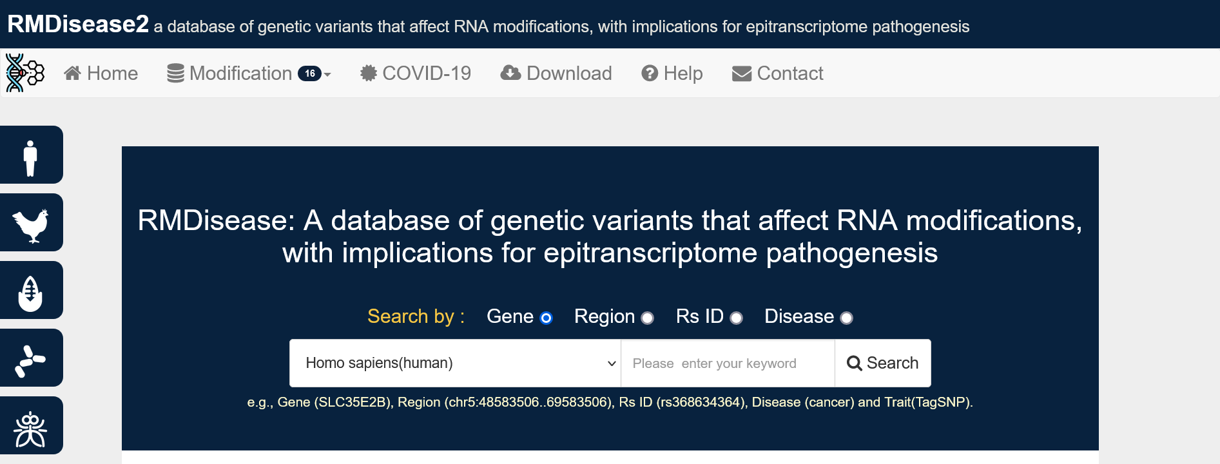
Task: Expand the Modification dropdown menu
Action: (249, 73)
